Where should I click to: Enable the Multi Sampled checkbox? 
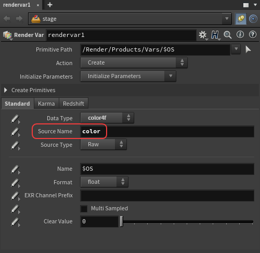pyautogui.click(x=84, y=209)
